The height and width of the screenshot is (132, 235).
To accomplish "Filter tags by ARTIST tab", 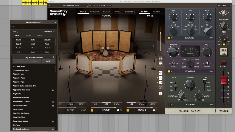I will pyautogui.click(x=28, y=36).
